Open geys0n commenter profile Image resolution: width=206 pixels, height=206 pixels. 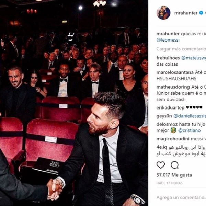(164, 116)
